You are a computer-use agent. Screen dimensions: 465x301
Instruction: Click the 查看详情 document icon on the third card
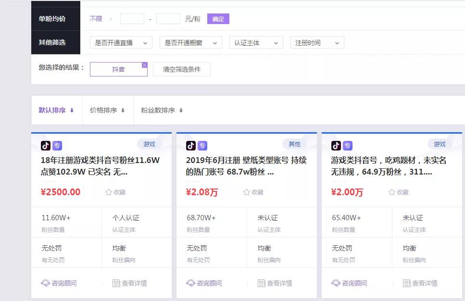click(x=407, y=282)
